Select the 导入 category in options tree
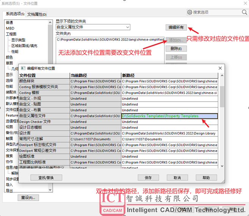Screen dimensions: 249x216 coord(9,185)
